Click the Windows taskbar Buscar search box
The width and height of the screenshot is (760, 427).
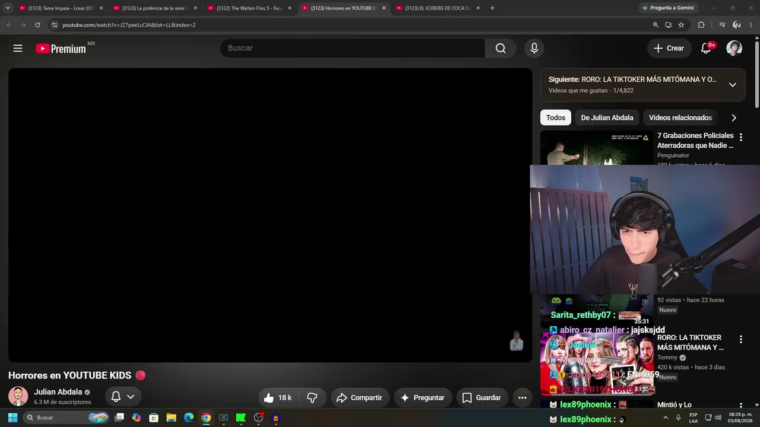coord(65,418)
